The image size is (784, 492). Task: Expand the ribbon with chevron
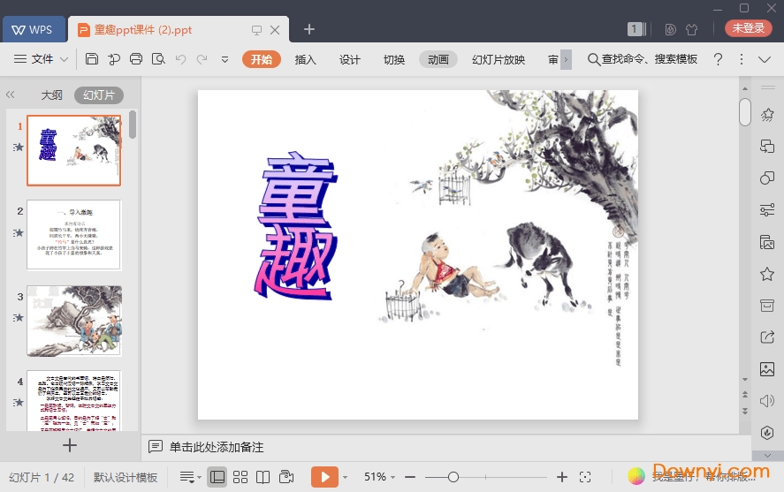(x=765, y=59)
